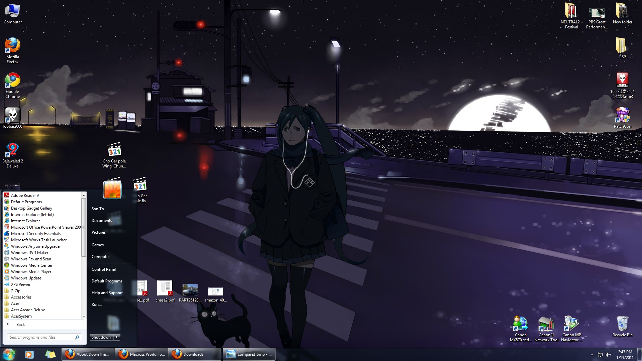Open NEUTRAL2 - Festival folder

pos(571,16)
